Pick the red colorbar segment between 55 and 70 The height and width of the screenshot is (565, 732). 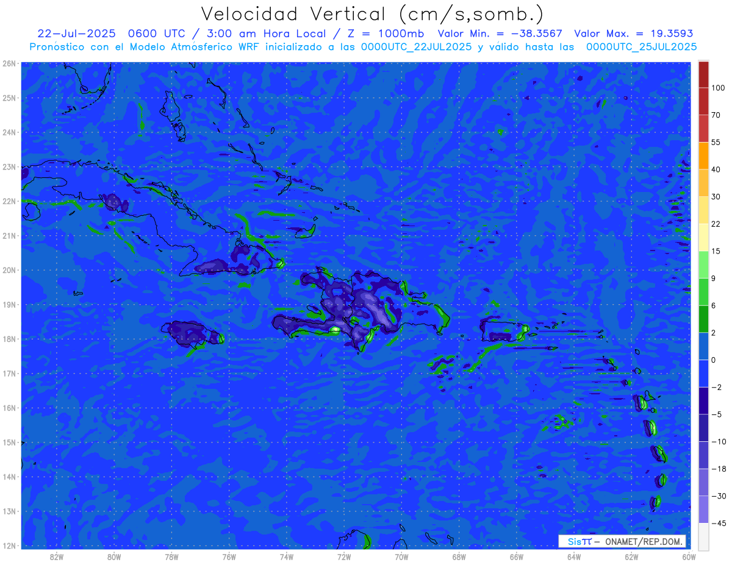point(703,129)
